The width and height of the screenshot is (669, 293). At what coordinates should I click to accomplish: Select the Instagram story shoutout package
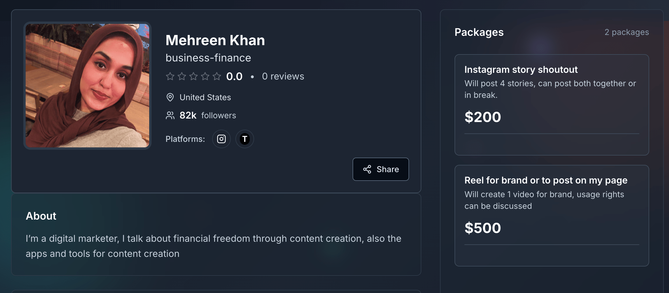point(551,105)
